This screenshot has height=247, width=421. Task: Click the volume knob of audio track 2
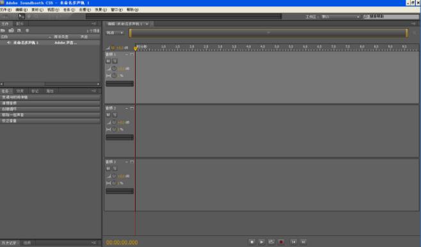point(114,122)
